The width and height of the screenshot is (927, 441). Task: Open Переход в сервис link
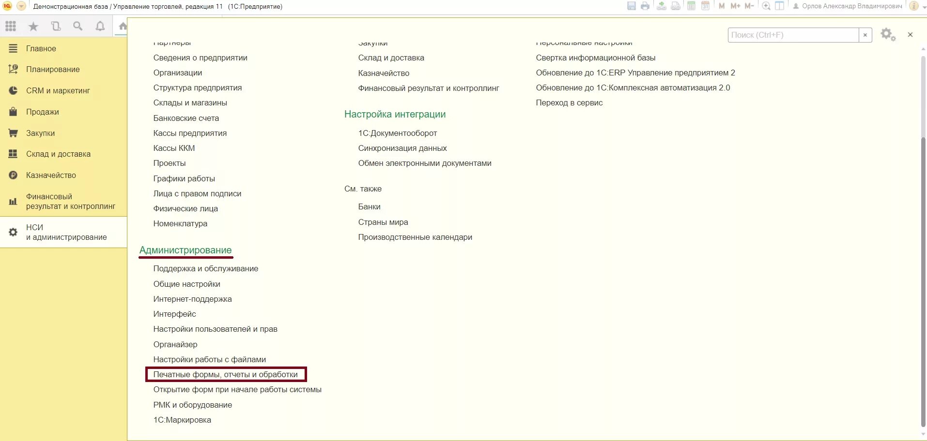[x=569, y=103]
